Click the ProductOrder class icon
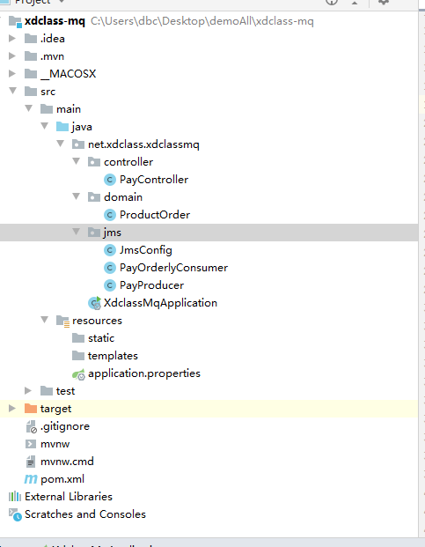This screenshot has width=425, height=547. click(x=110, y=215)
